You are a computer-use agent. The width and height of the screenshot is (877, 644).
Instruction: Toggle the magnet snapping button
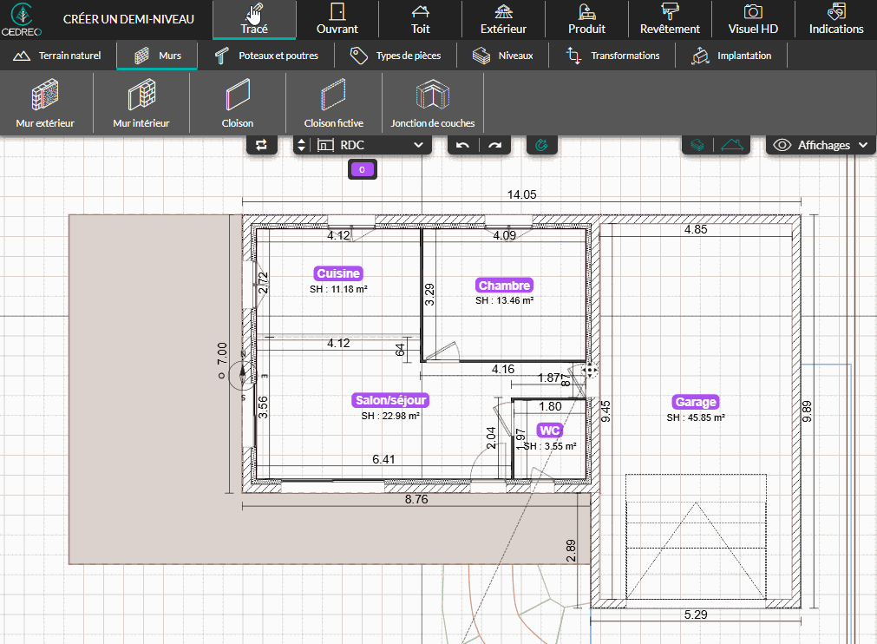click(x=543, y=145)
